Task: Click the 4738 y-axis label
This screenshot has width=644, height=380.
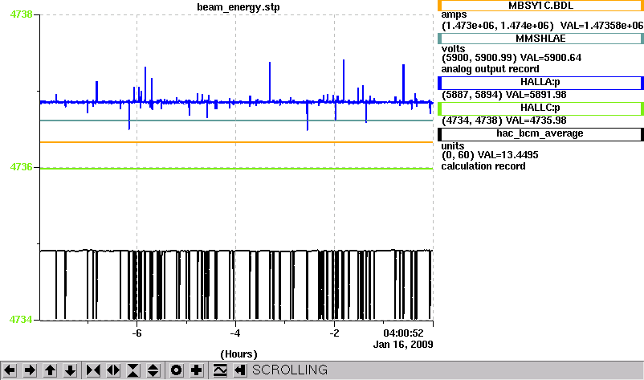Action: 21,14
